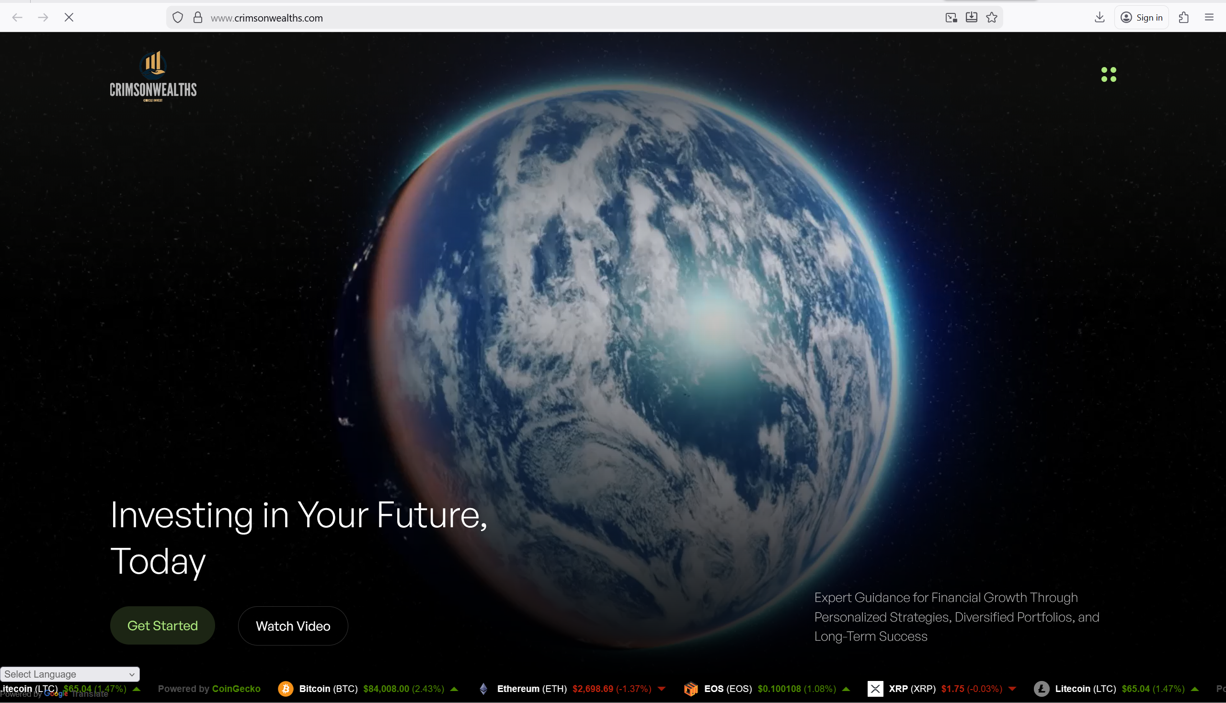Open the CoinGecko link in the ticker

[x=236, y=689]
